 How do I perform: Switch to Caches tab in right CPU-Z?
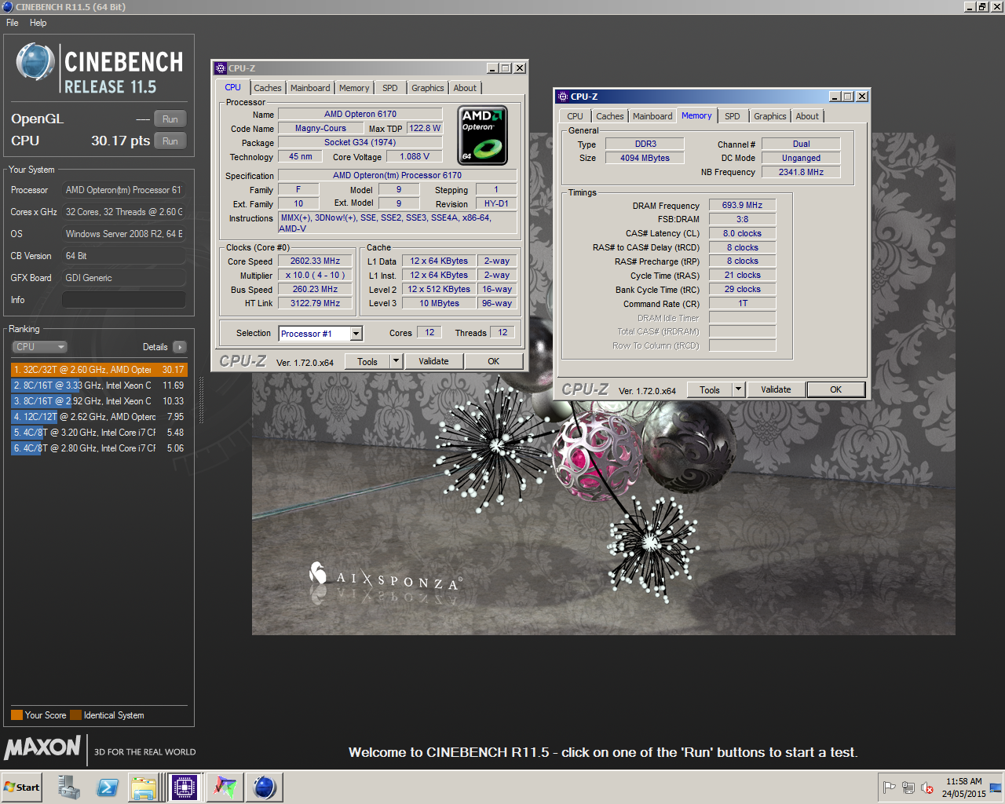click(x=610, y=116)
